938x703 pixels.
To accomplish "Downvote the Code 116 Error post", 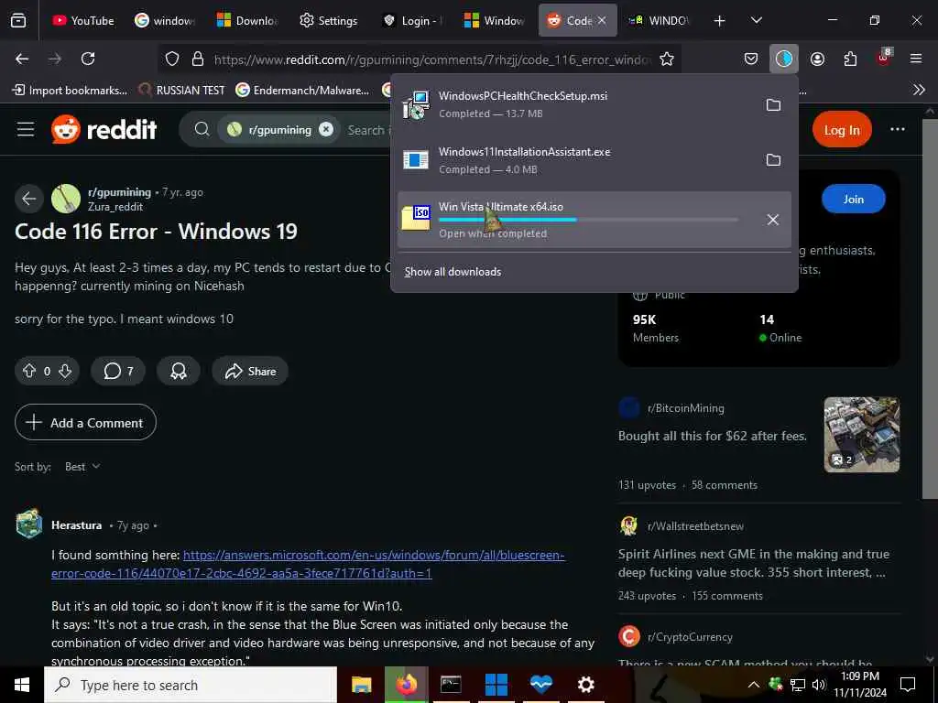I will (x=65, y=372).
